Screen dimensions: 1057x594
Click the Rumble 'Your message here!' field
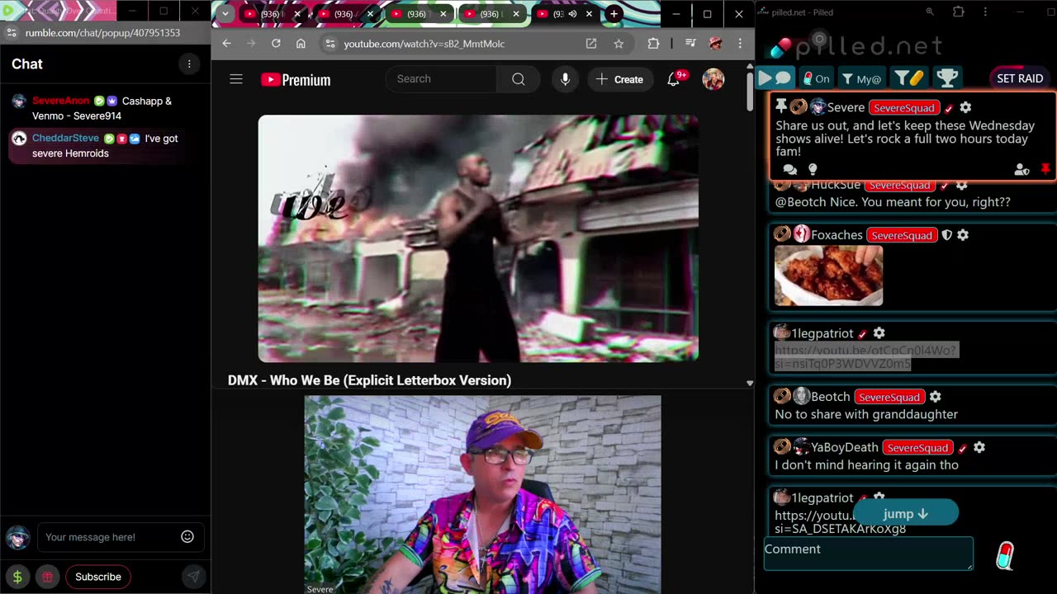pos(111,537)
